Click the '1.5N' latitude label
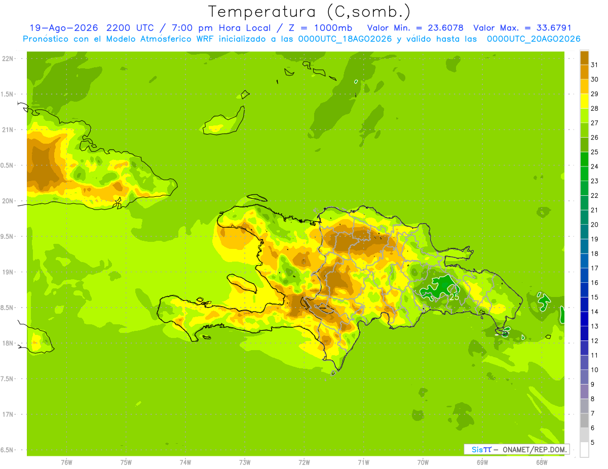The height and width of the screenshot is (469, 608). pyautogui.click(x=8, y=94)
